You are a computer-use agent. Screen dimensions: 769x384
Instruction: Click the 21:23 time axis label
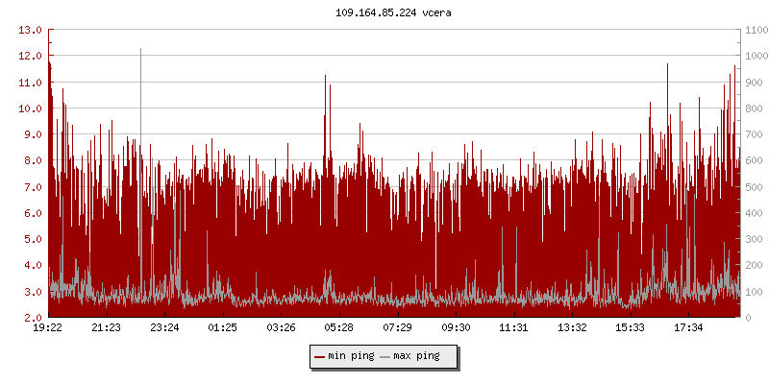coord(106,327)
